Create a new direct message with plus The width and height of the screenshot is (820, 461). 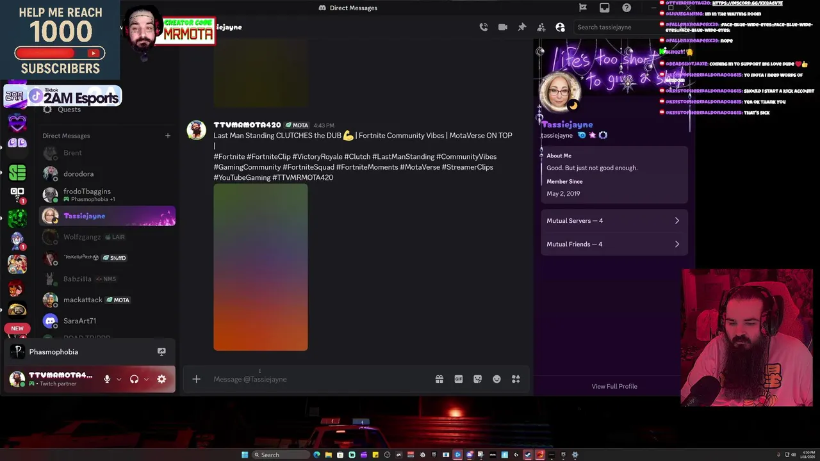pyautogui.click(x=168, y=136)
